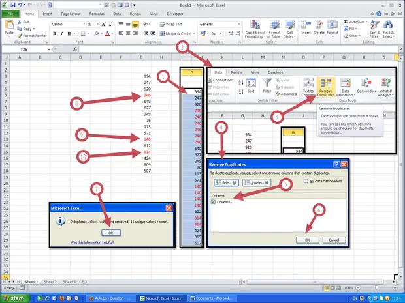The width and height of the screenshot is (405, 303).
Task: Click the Undo arrow in the Quick Access Toolbar
Action: point(20,5)
